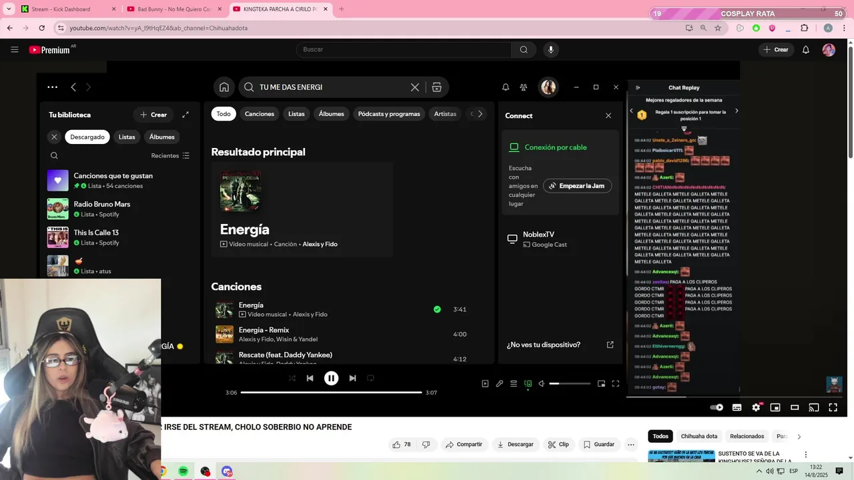This screenshot has height=480, width=854.
Task: Select Canciones filter chip in Spotify
Action: (260, 113)
